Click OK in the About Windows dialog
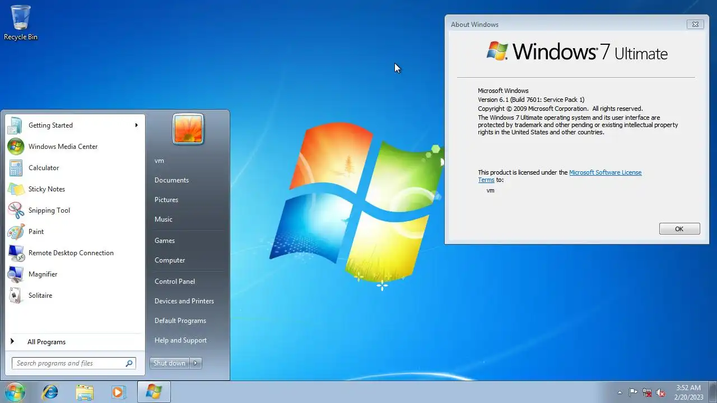The height and width of the screenshot is (403, 717). (679, 229)
